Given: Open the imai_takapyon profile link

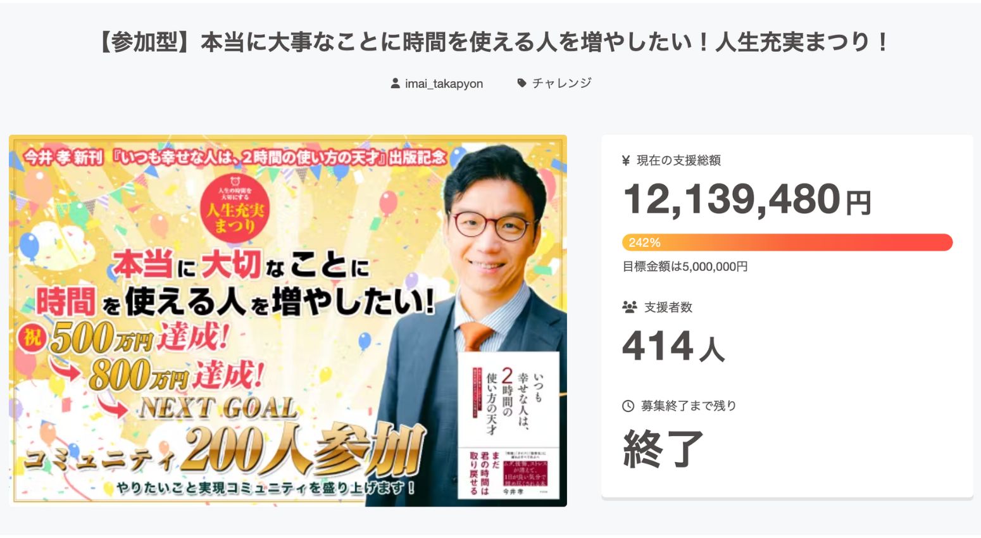Looking at the screenshot, I should pyautogui.click(x=444, y=84).
